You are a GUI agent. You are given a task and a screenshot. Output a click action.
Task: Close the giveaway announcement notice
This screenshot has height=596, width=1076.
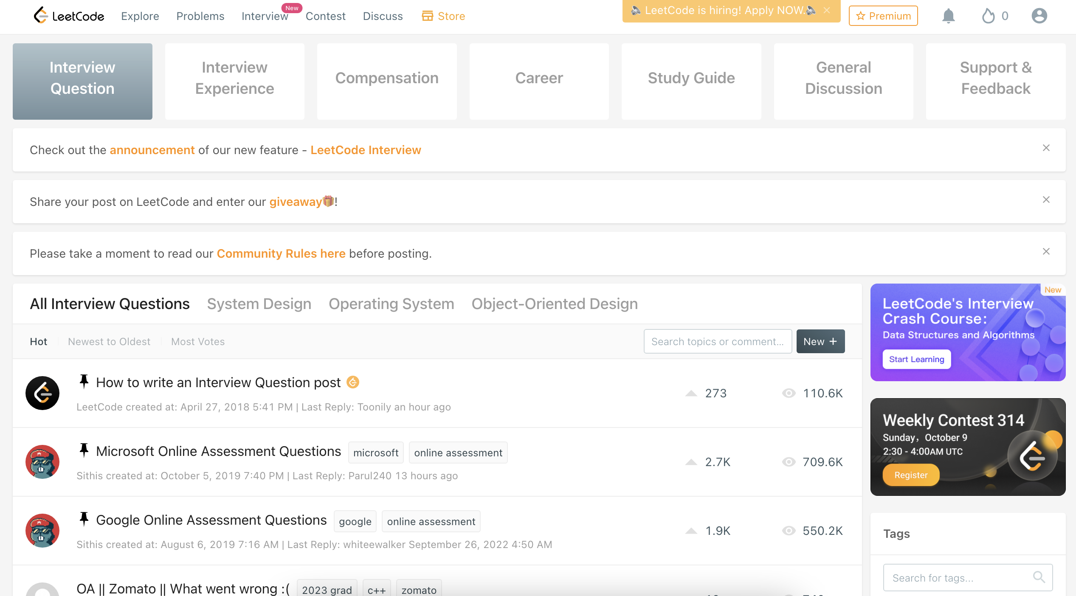tap(1046, 200)
